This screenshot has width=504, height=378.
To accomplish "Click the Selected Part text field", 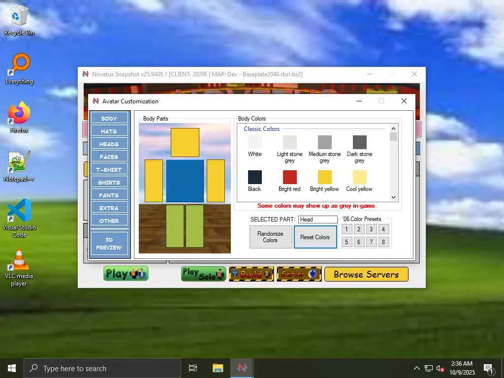I will (x=317, y=219).
